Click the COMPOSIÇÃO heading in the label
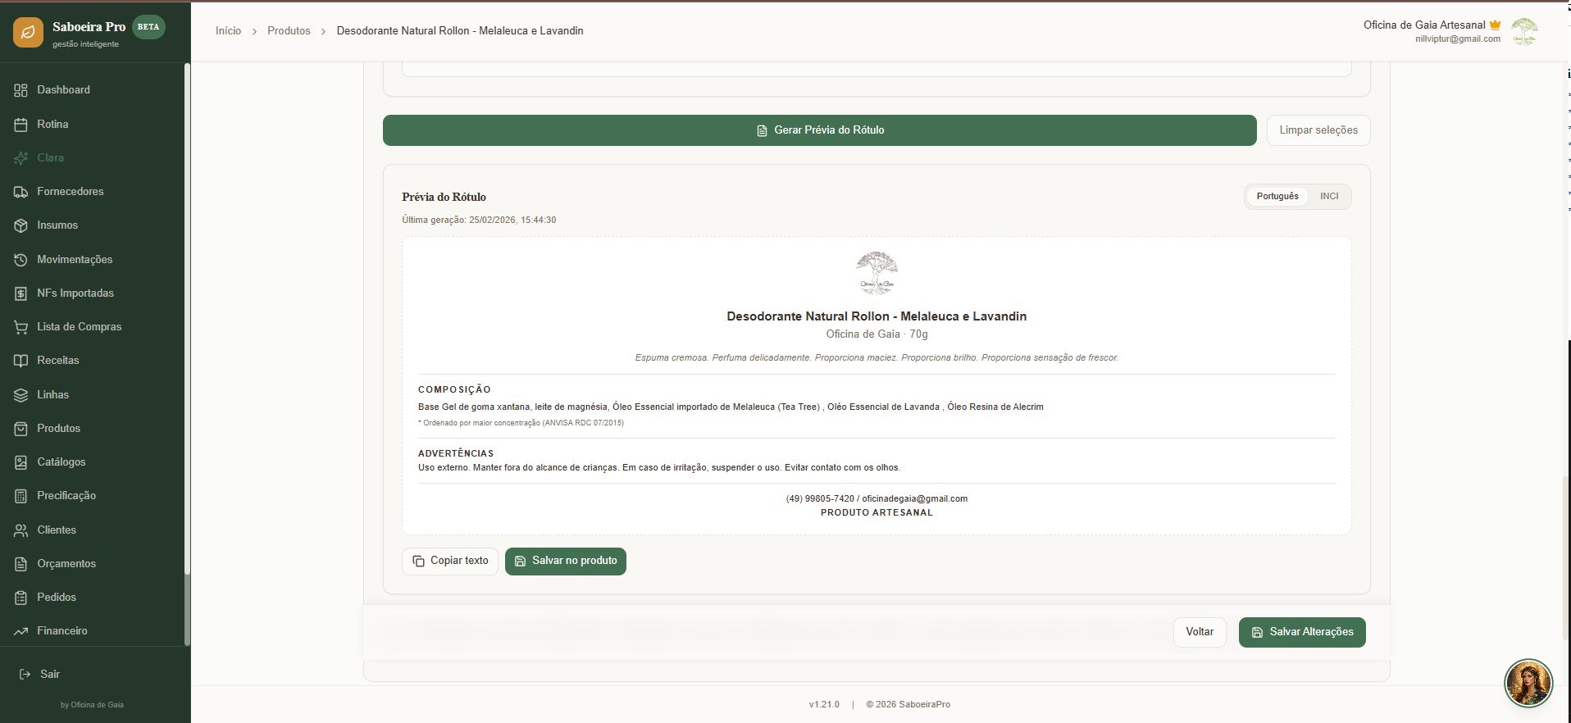The width and height of the screenshot is (1571, 723). [454, 390]
